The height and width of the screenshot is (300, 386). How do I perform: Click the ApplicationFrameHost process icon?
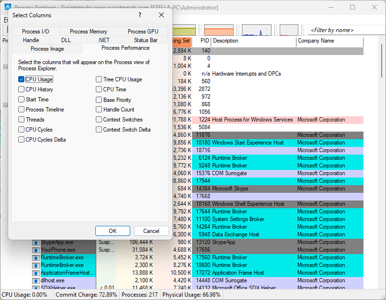[35, 273]
